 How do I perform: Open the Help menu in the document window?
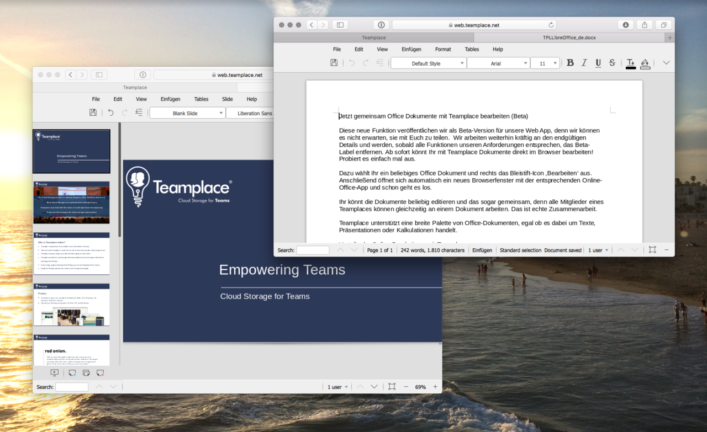[498, 49]
